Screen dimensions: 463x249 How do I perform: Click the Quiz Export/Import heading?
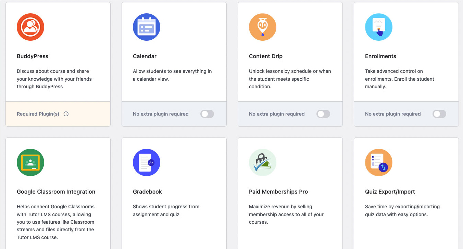[x=390, y=192]
